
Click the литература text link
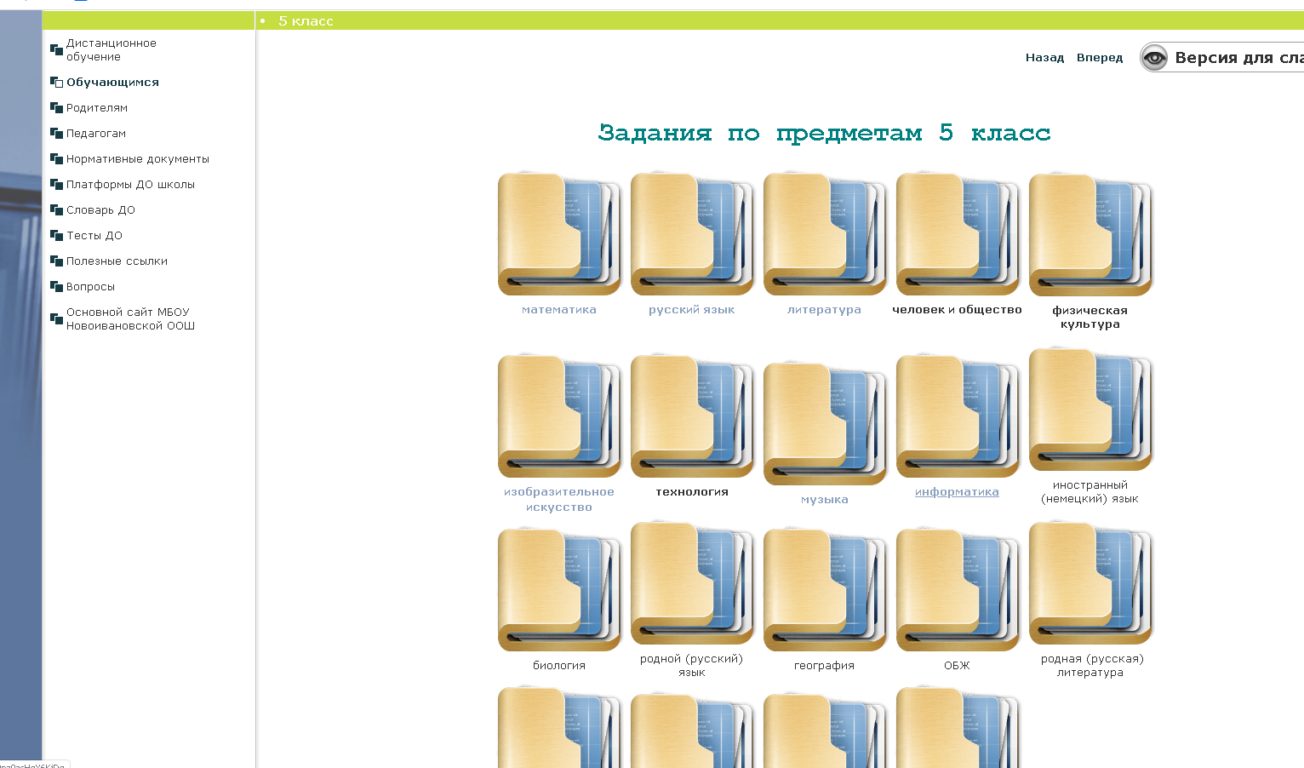point(825,310)
